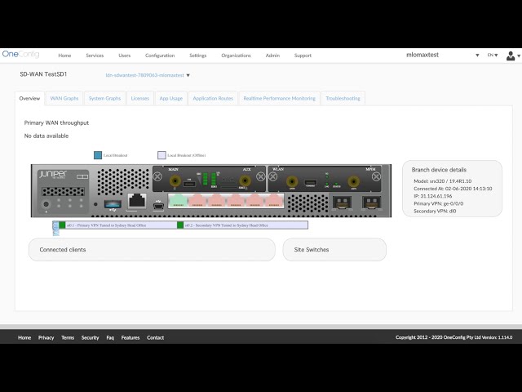Select the Overview tab
Viewport: 522px width, 392px height.
pyautogui.click(x=29, y=98)
